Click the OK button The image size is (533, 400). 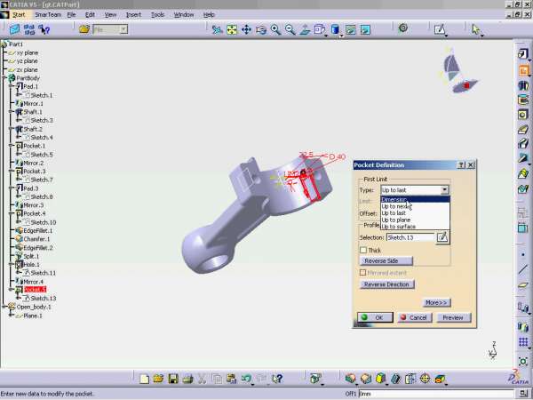[375, 317]
